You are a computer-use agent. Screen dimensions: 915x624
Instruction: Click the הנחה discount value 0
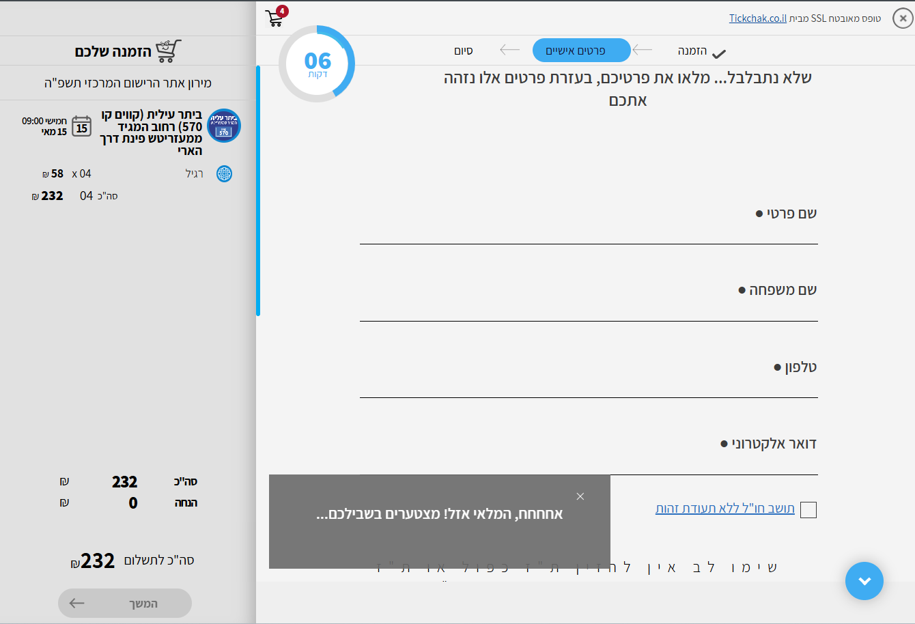[x=133, y=503]
